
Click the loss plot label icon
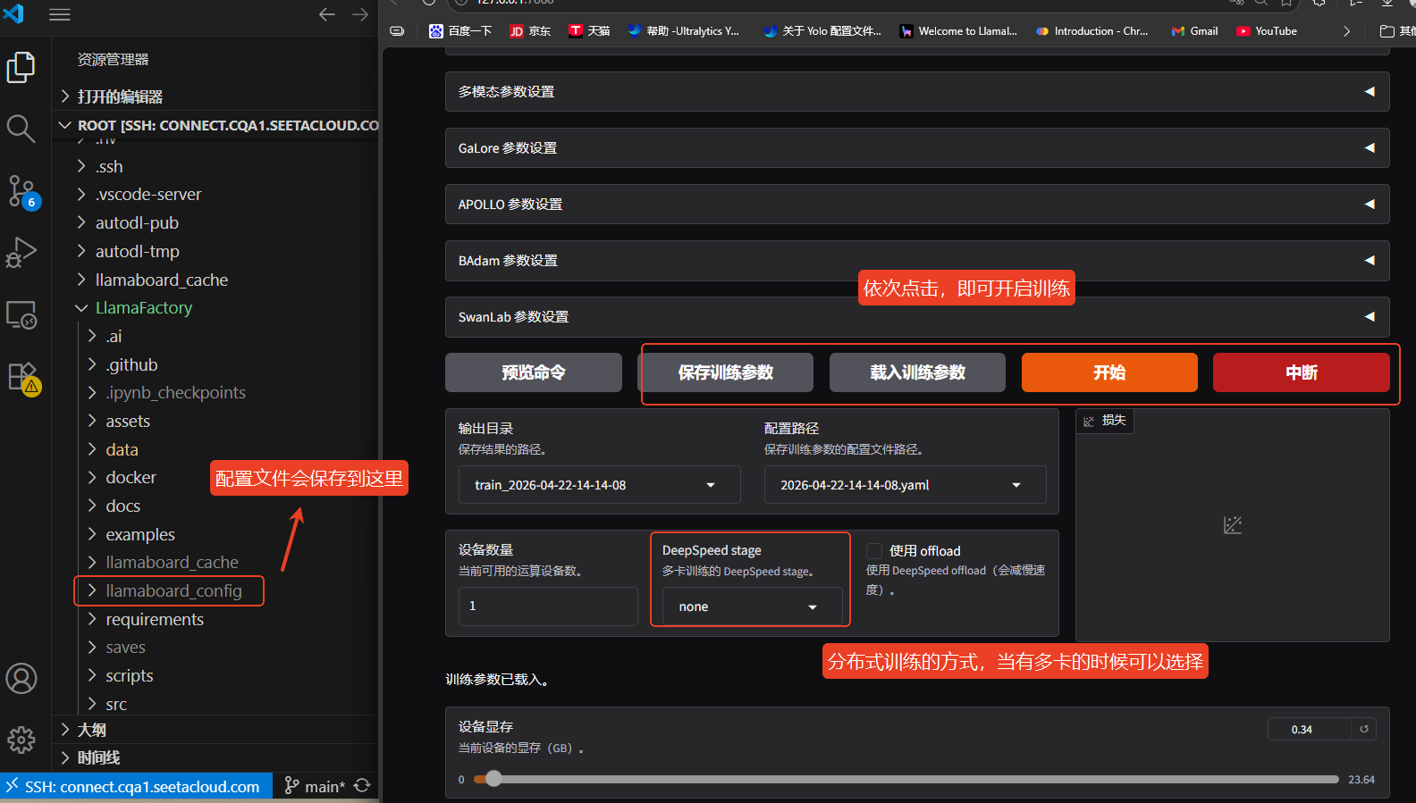click(x=1089, y=421)
